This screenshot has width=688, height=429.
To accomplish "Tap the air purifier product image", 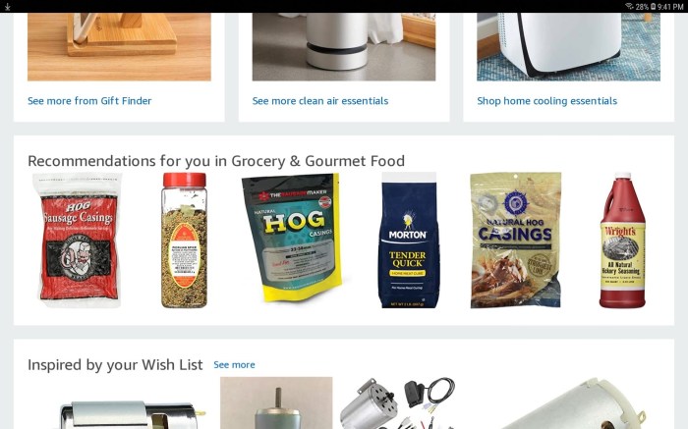I will point(344,47).
